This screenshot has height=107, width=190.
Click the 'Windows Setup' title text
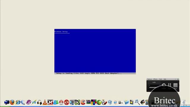point(61,32)
